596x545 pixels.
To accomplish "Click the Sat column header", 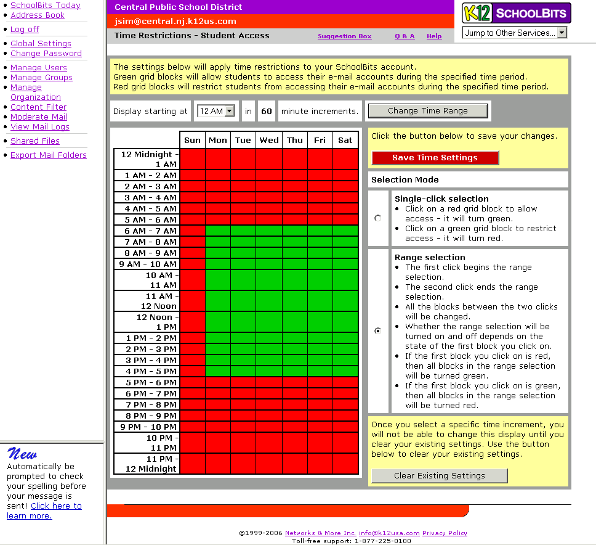I will pyautogui.click(x=345, y=140).
